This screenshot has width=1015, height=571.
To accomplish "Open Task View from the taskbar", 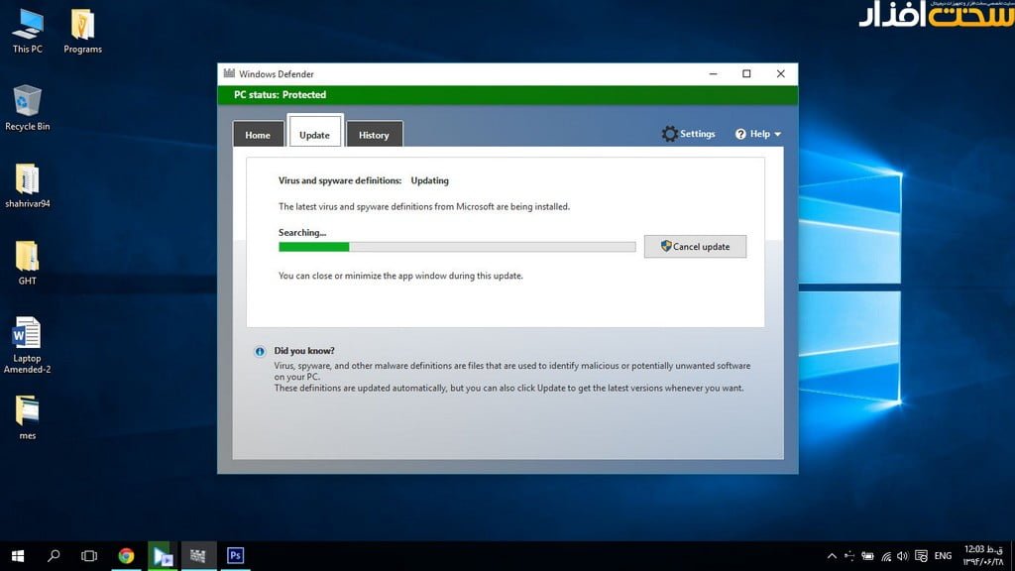I will [89, 556].
